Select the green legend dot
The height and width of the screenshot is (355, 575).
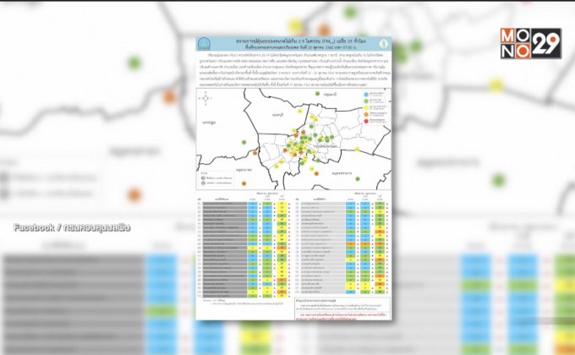[366, 101]
